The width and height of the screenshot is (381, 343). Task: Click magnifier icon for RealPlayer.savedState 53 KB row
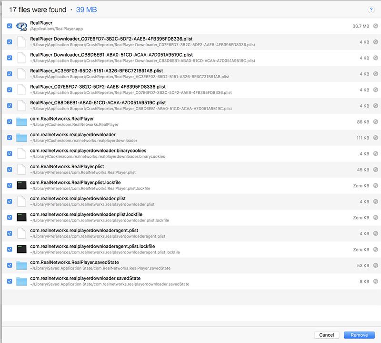point(376,265)
